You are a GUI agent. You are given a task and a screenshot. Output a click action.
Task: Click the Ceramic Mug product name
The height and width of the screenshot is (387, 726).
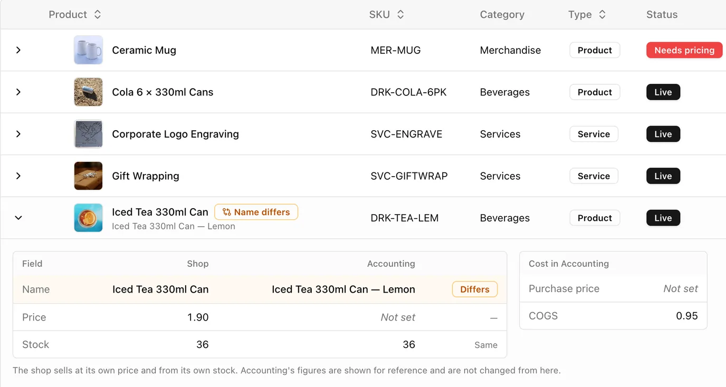click(x=144, y=50)
